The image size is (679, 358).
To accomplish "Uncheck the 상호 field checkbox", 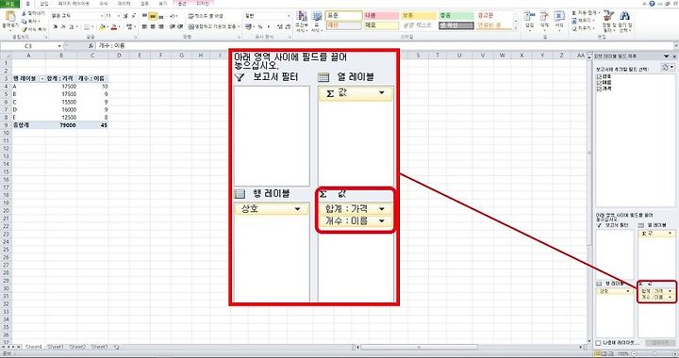I will (600, 76).
